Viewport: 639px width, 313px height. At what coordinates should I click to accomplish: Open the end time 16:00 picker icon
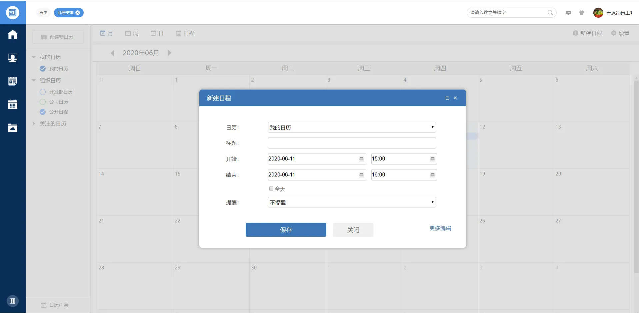433,175
